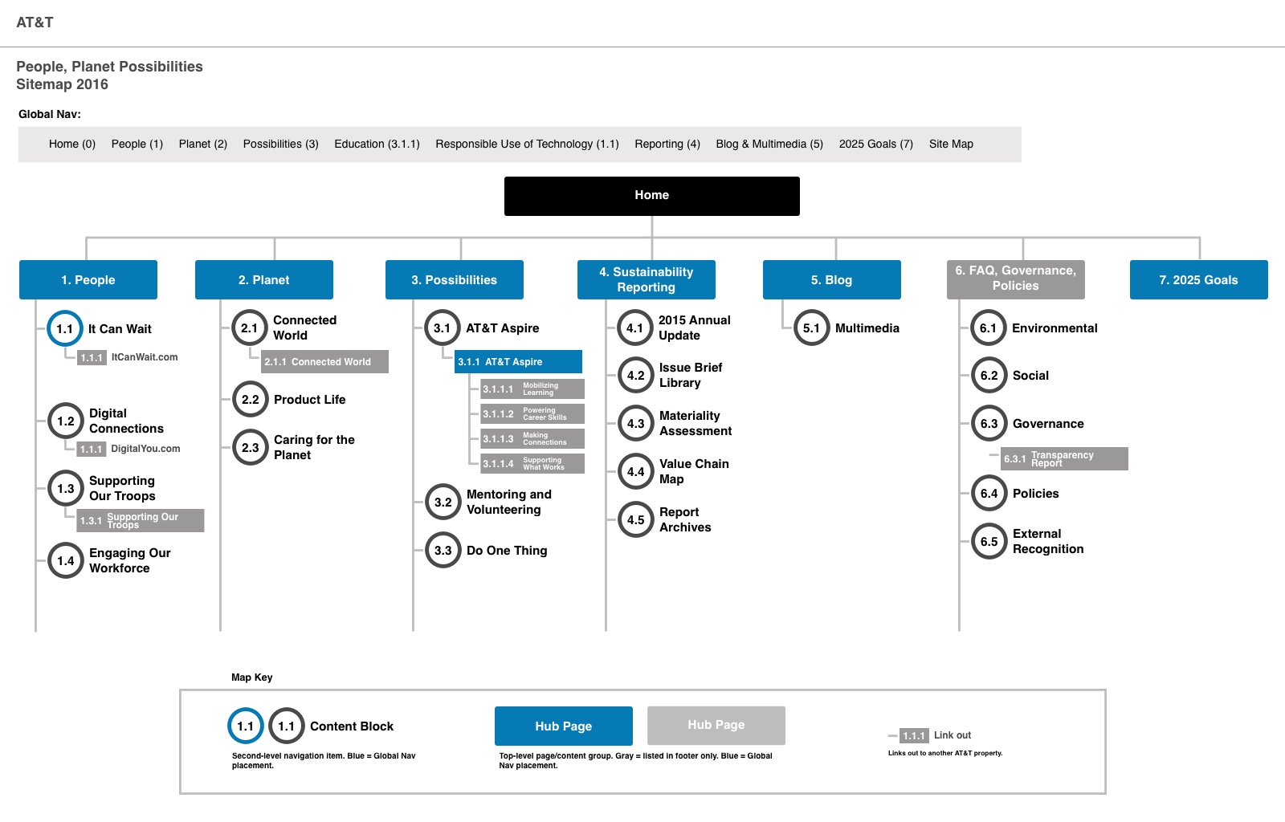
Task: Select the 3.1.1.1 Mobilizing Learning box
Action: pos(532,389)
